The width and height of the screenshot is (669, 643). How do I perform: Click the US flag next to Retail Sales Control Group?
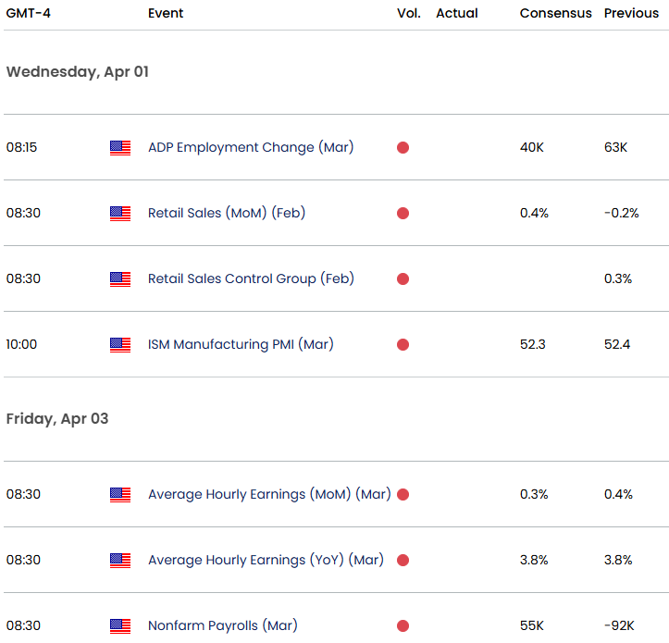coord(120,279)
